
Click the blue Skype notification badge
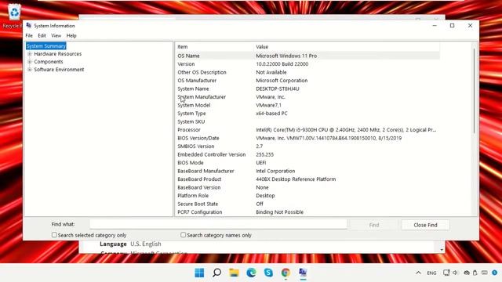pos(495,273)
